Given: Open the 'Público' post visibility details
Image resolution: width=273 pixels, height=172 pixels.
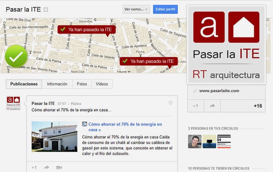Looking at the screenshot, I should pos(76,104).
